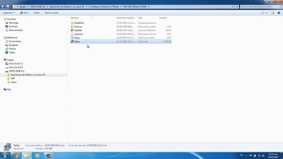
Task: Sort by Tipo column header
Action: point(140,18)
